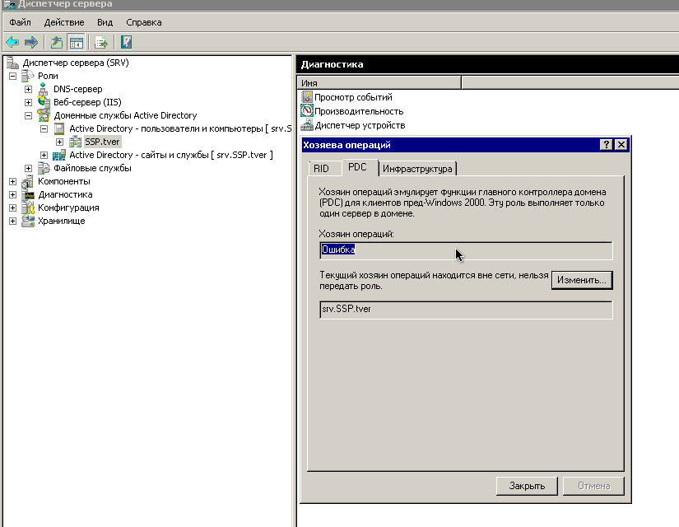The height and width of the screenshot is (527, 679).
Task: Expand the DNS-сервер tree node
Action: coord(28,89)
